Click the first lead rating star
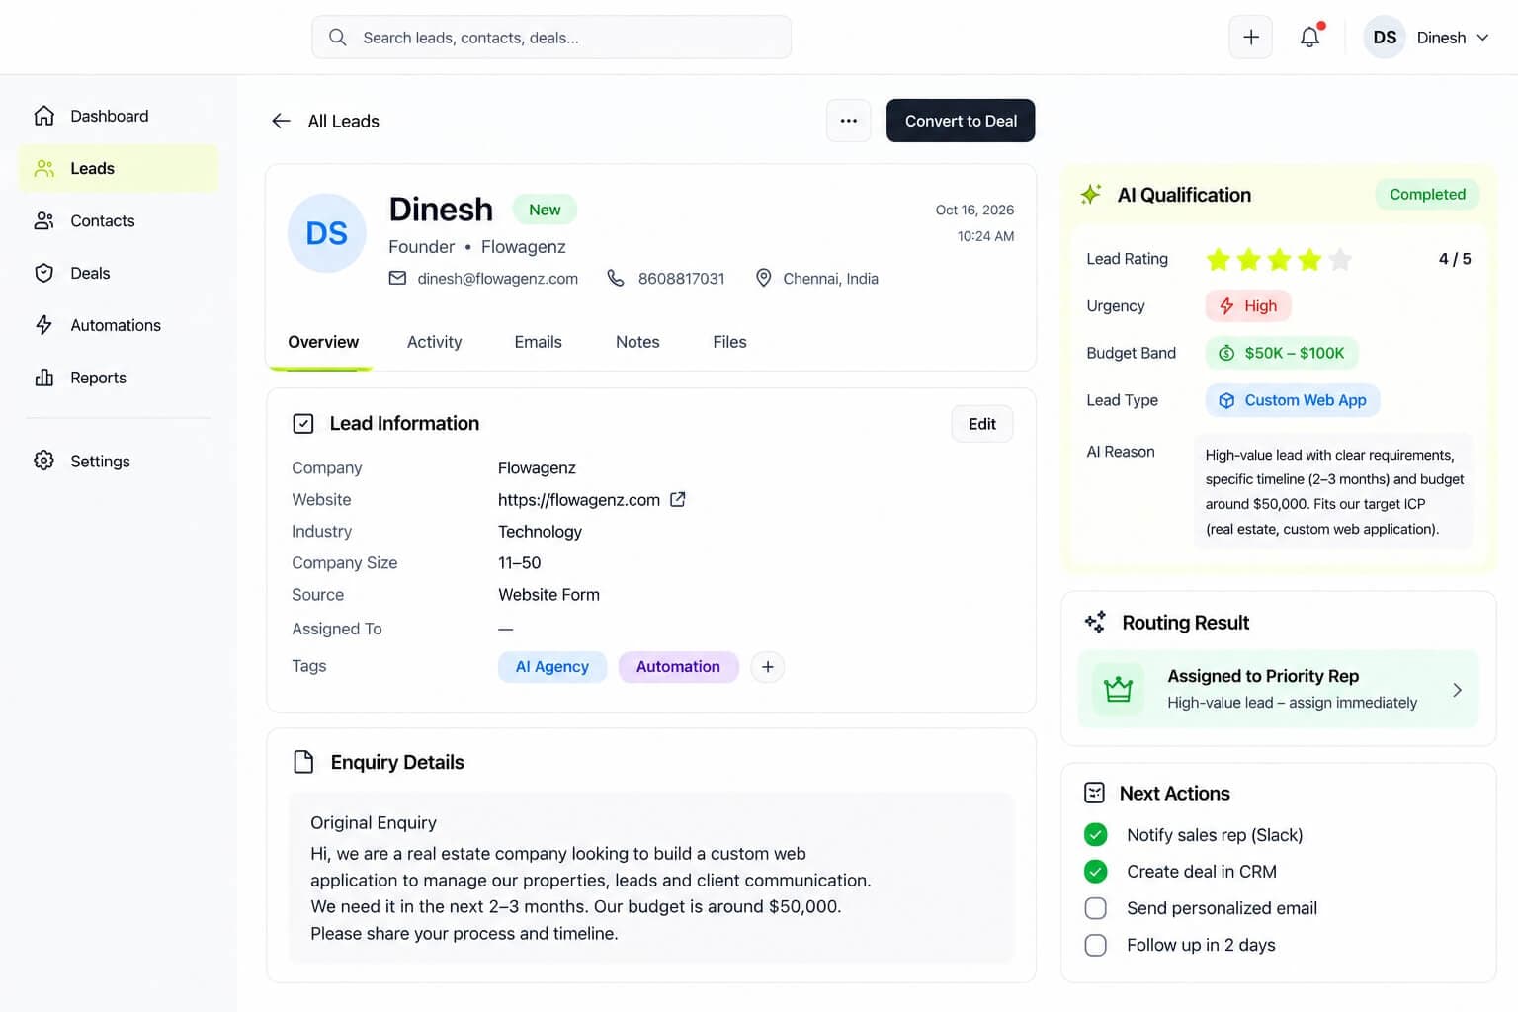The image size is (1518, 1012). [1219, 259]
